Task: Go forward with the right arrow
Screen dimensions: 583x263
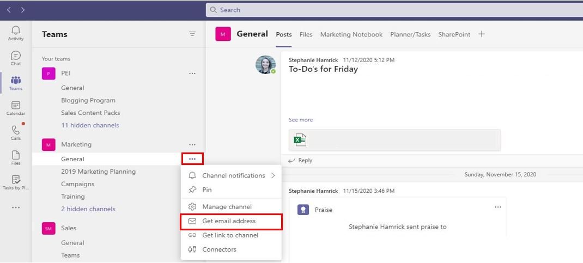Action: [x=23, y=10]
